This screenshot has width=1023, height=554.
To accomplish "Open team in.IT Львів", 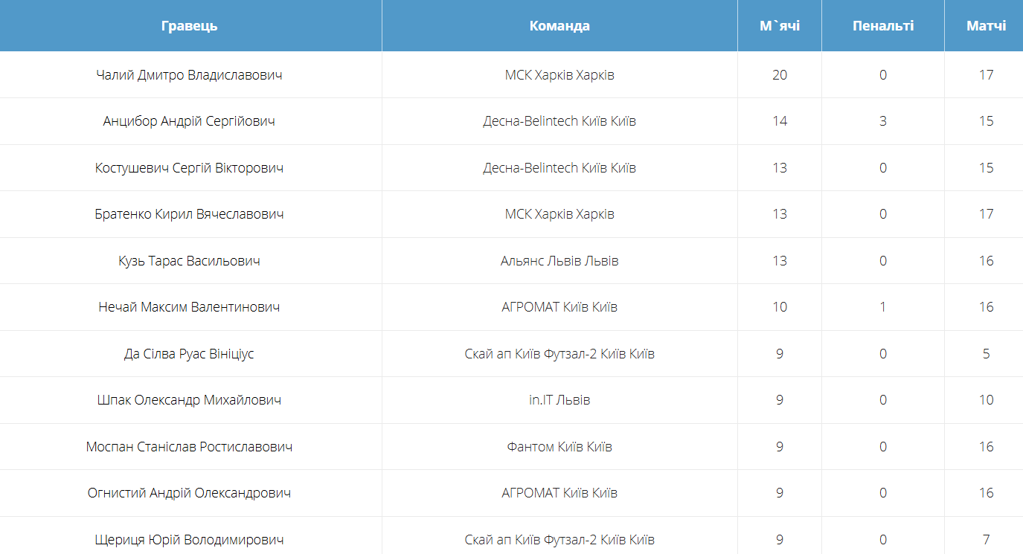I will [x=559, y=400].
